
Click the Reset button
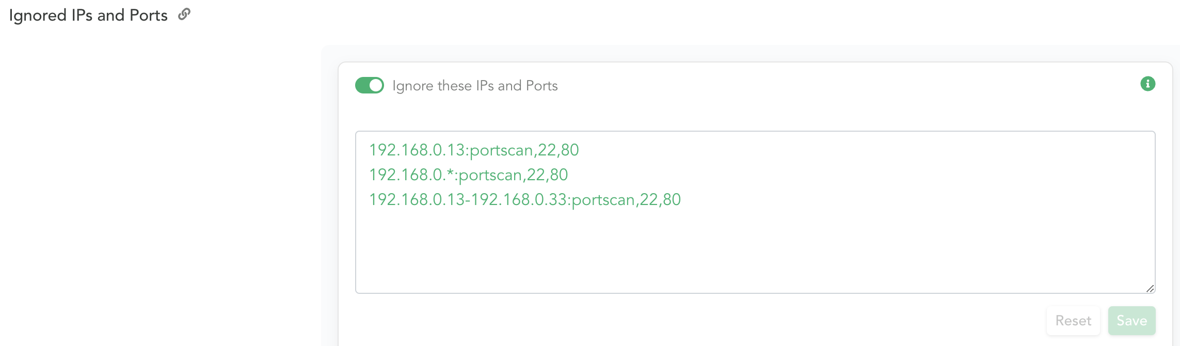coord(1073,321)
